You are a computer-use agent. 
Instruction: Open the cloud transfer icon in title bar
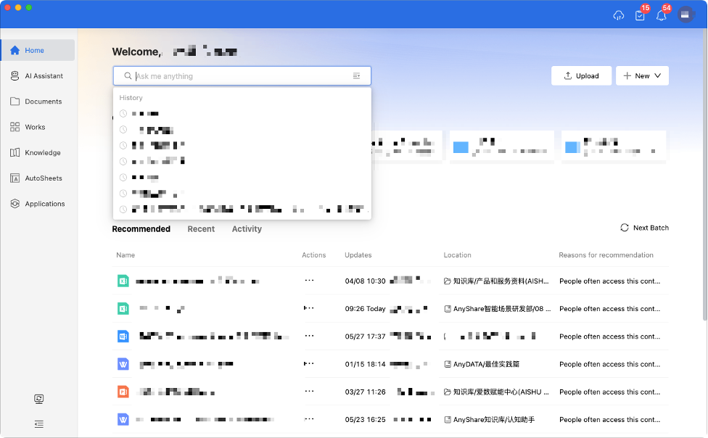coord(618,15)
